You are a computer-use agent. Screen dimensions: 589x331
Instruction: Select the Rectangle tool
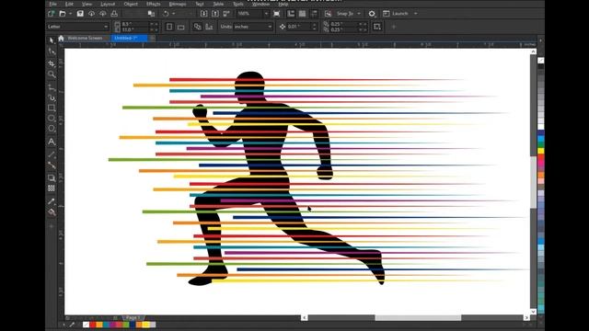click(52, 108)
